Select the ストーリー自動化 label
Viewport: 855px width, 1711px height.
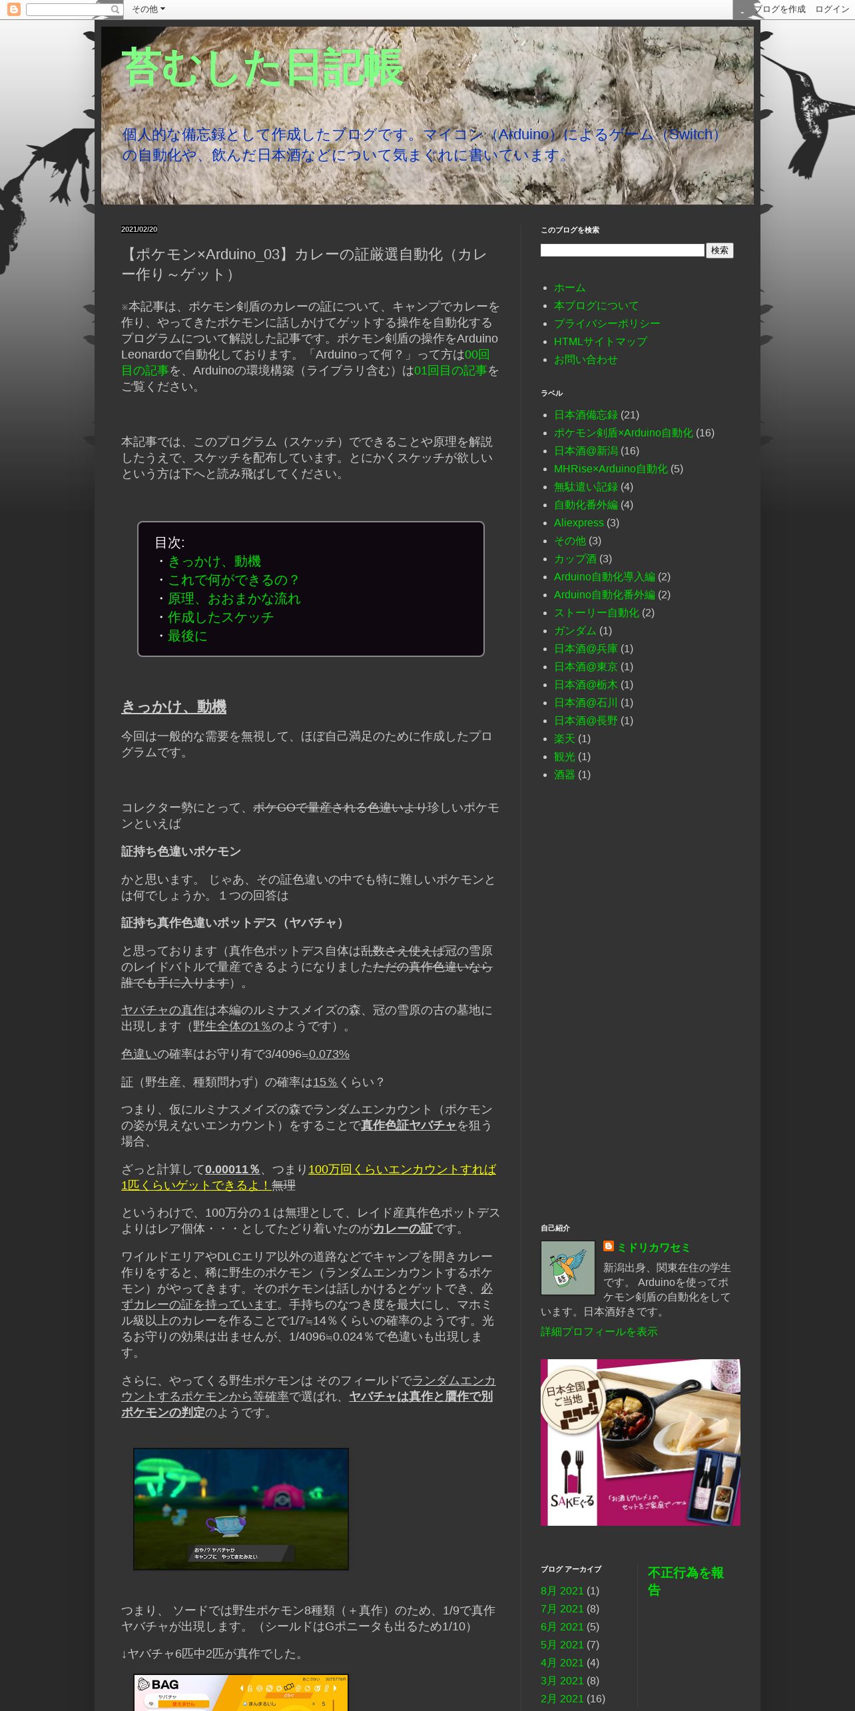click(596, 613)
